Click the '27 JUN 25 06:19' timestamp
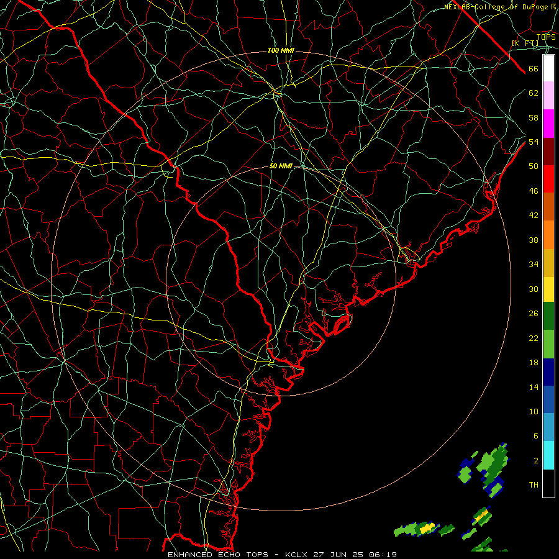559x559 pixels. click(x=355, y=555)
